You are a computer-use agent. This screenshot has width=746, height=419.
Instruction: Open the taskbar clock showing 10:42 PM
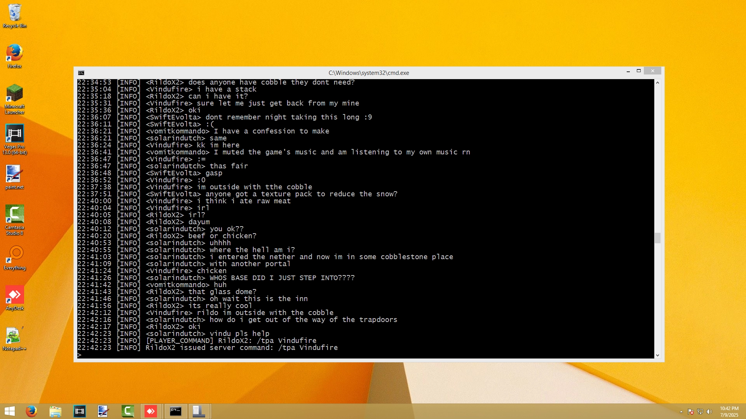pyautogui.click(x=729, y=412)
